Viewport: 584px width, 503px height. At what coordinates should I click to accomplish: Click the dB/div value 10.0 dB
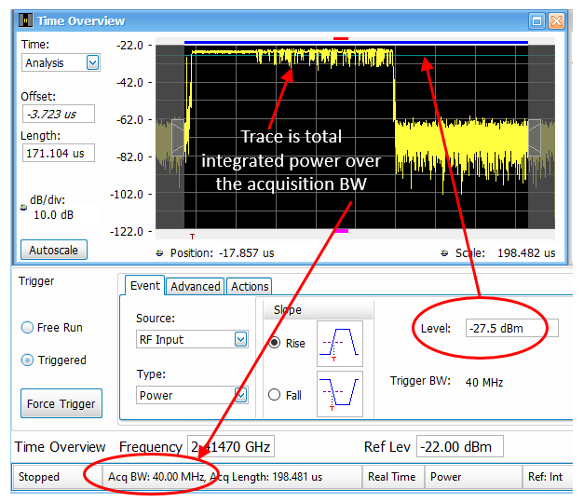click(54, 215)
